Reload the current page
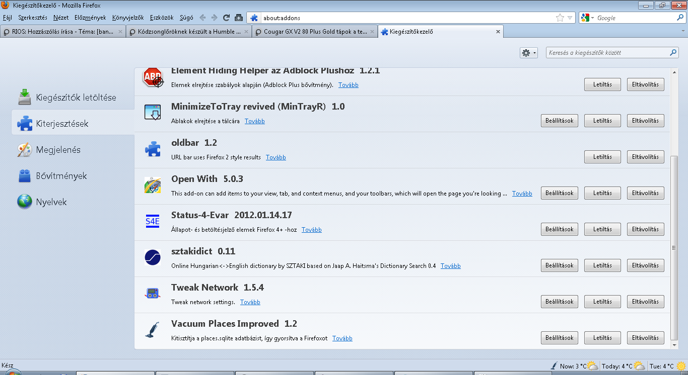 click(227, 18)
